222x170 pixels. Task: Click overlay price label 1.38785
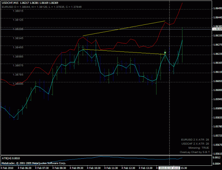click(x=18, y=75)
